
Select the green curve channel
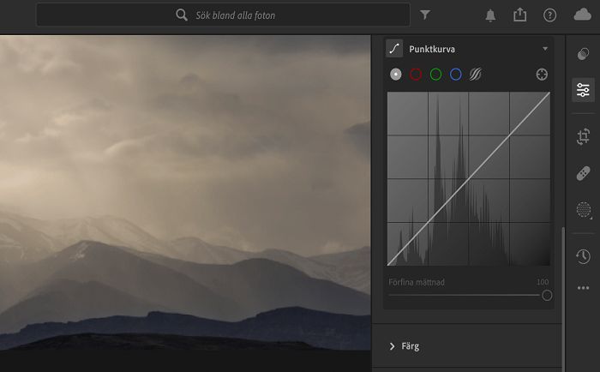click(x=435, y=75)
